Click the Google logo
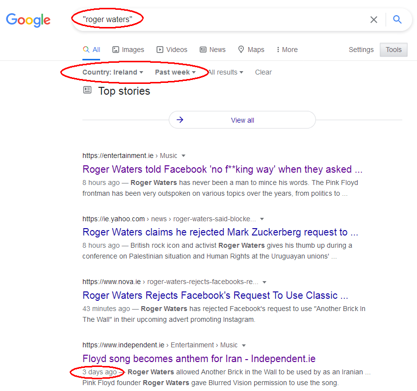The image size is (417, 391). 28,20
